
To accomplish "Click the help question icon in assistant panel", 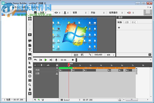I will [x=150, y=55].
